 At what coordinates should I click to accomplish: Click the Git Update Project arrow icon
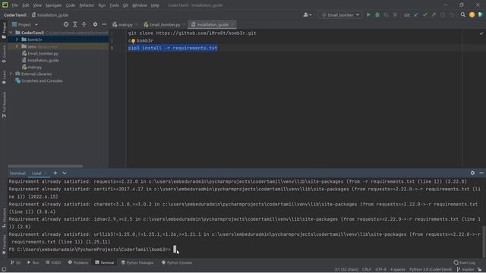click(416, 15)
